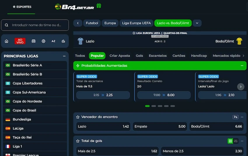
Task: Click the lightning bolt in Probabilidades Aumentadas
Action: click(x=78, y=66)
